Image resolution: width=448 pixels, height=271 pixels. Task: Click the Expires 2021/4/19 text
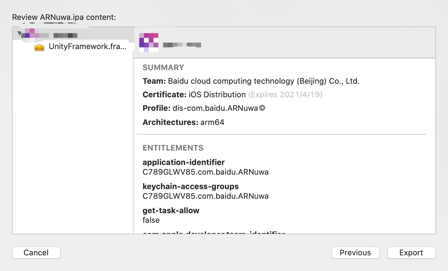coord(285,95)
